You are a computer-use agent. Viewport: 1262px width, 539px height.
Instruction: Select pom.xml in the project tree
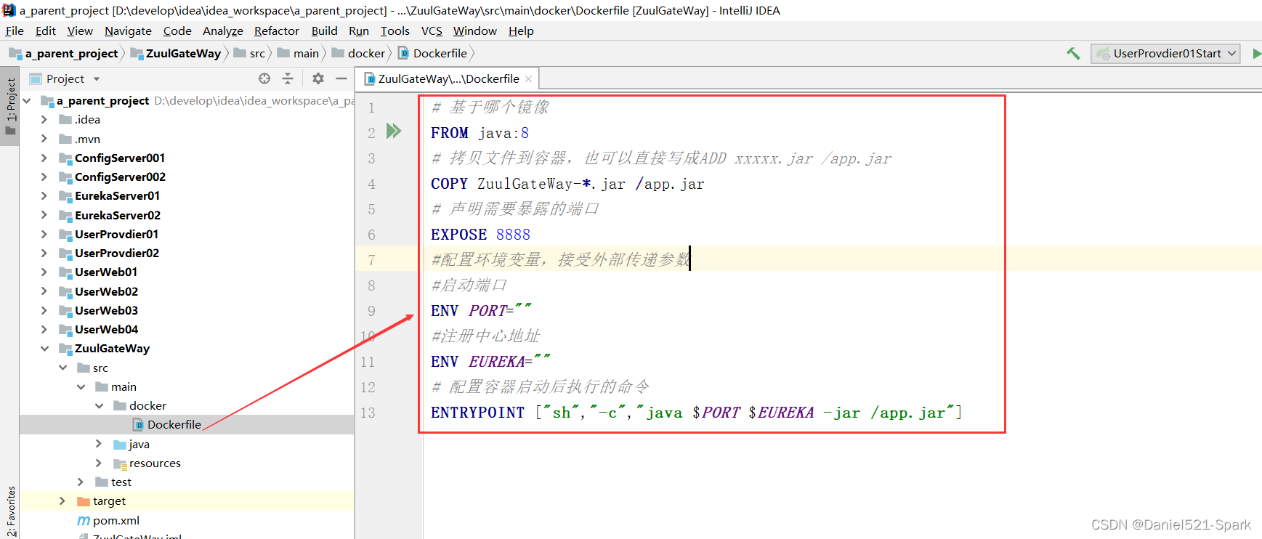[x=116, y=520]
